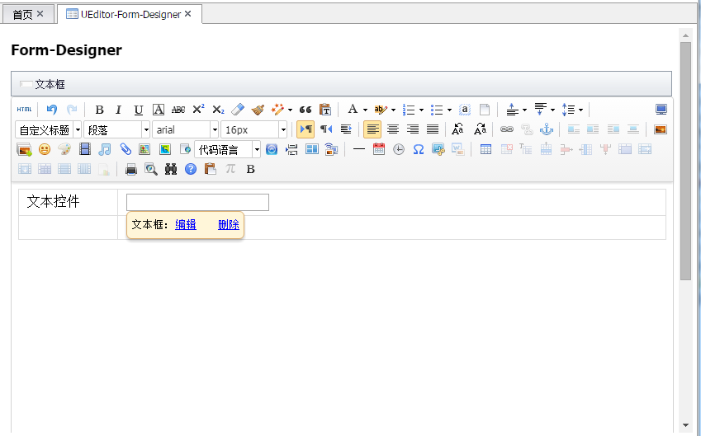This screenshot has width=701, height=436.
Task: Insert attachment paperclip icon
Action: coord(125,149)
